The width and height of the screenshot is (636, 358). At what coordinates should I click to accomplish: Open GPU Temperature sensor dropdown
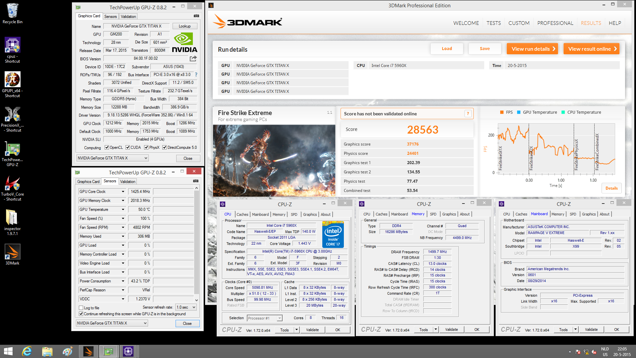[x=123, y=209]
